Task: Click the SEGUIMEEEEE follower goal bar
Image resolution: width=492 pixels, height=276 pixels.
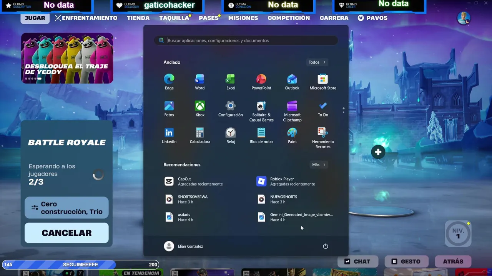Action: (80, 264)
